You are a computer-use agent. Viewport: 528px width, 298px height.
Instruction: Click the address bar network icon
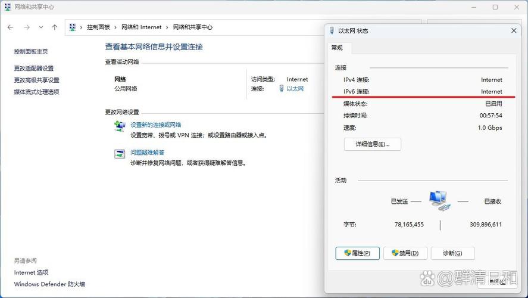73,27
